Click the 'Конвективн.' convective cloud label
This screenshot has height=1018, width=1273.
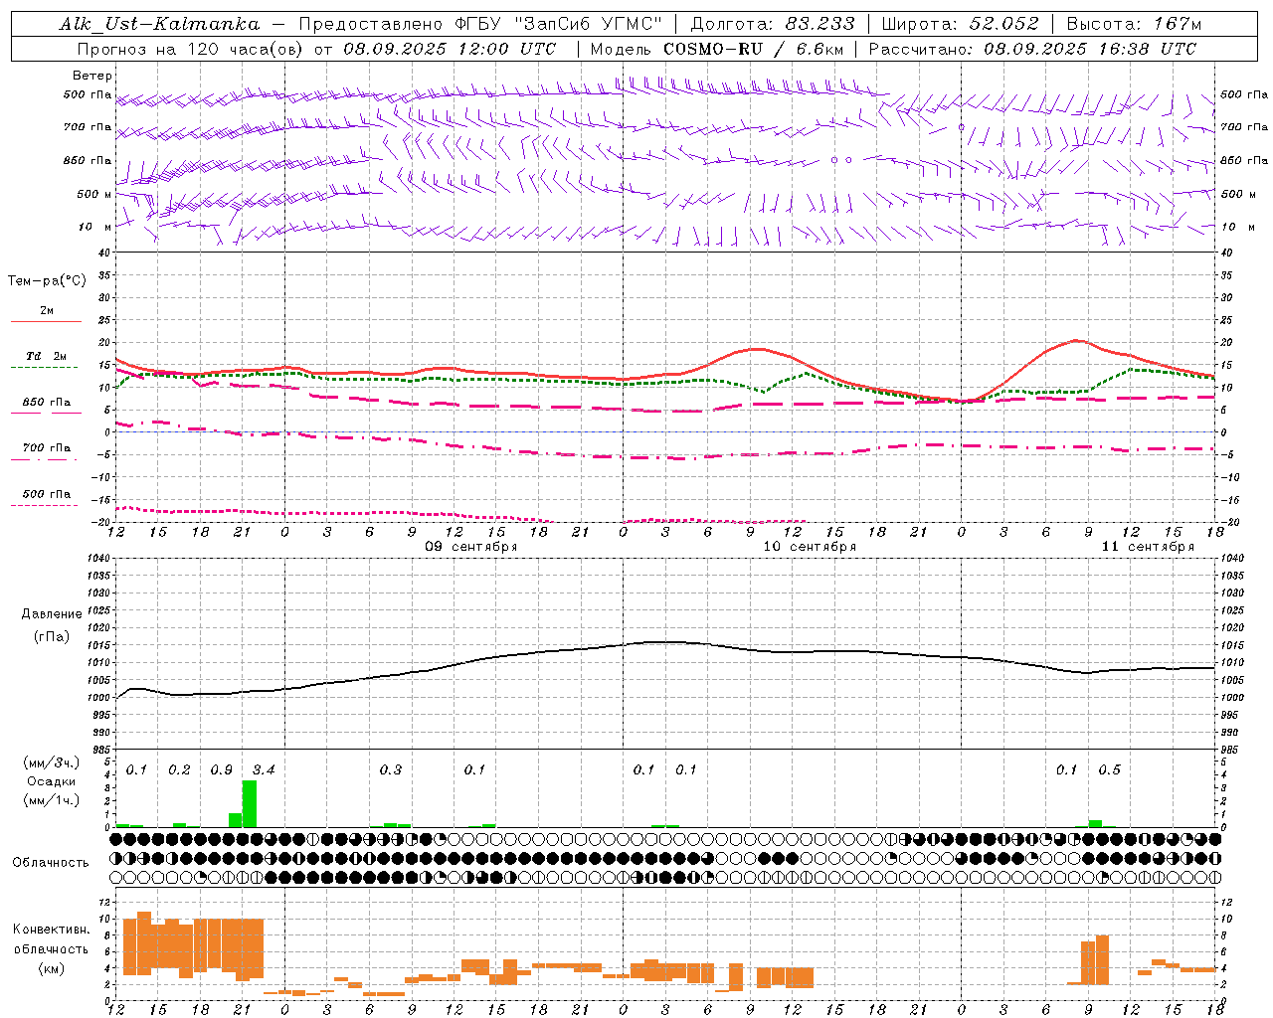coord(52,930)
